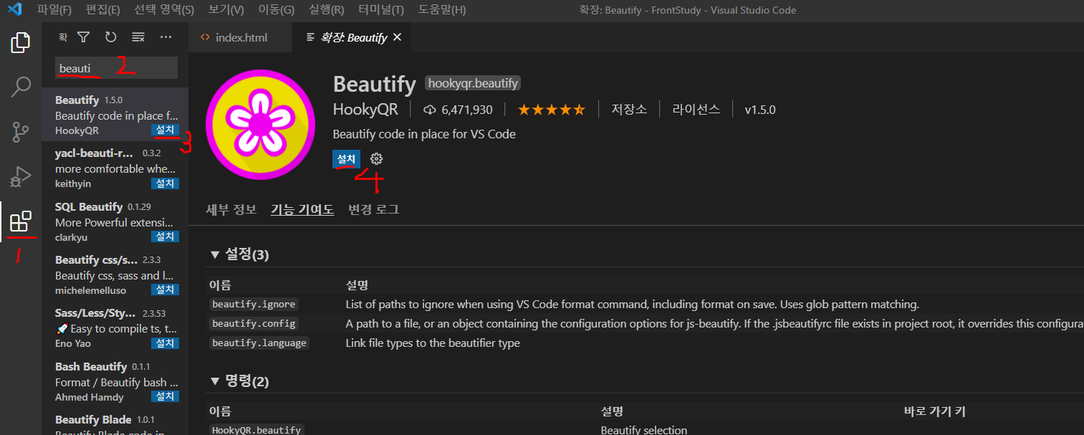Click the hookyqr.beautify identifier badge
Viewport: 1084px width, 435px height.
[473, 83]
